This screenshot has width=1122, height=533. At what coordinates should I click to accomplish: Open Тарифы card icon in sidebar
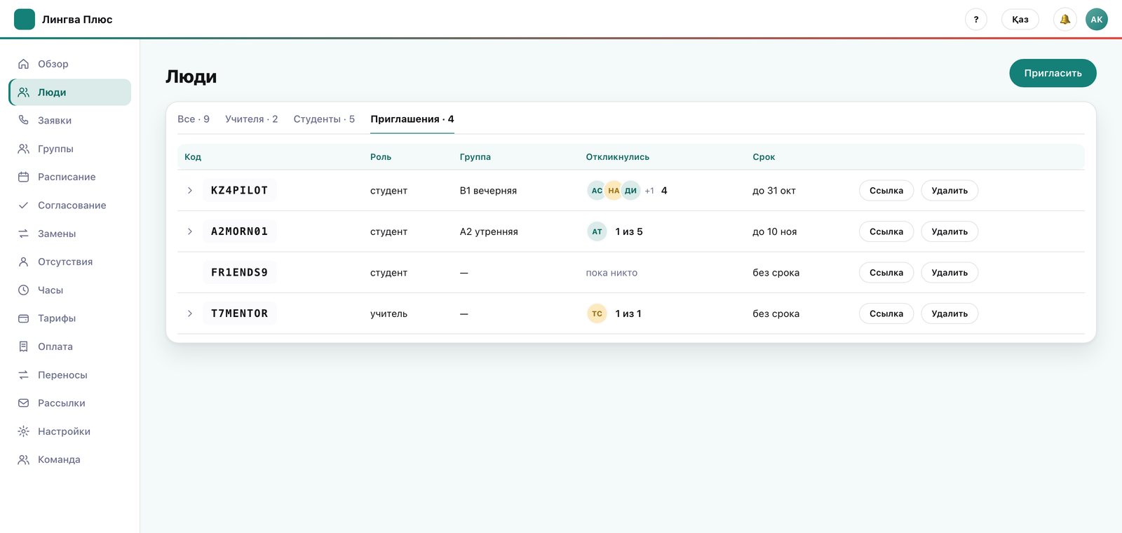pos(23,318)
